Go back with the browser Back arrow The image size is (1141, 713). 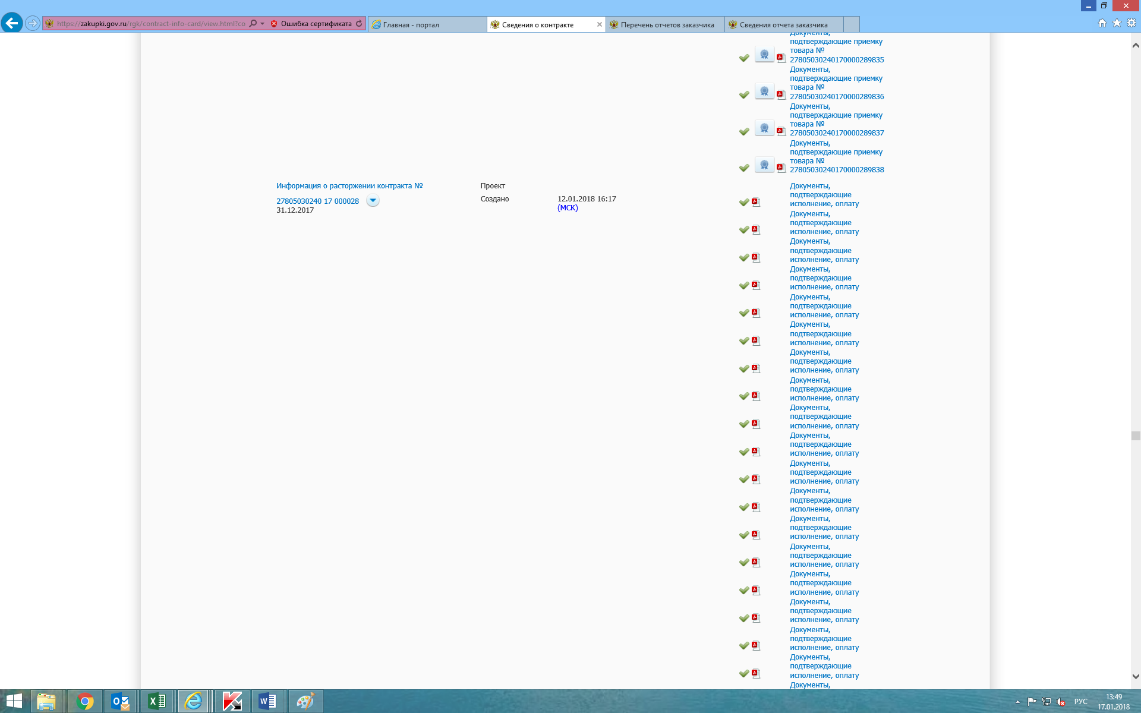click(x=12, y=23)
